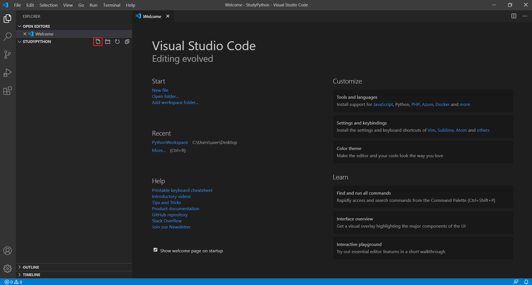Install Sublime keybindings link
Viewport: 532px width, 285px height.
(446, 130)
